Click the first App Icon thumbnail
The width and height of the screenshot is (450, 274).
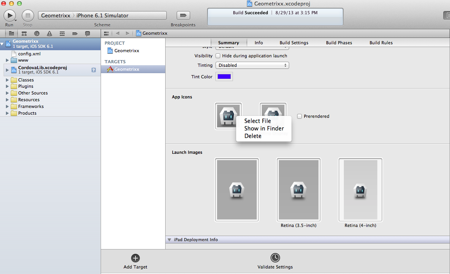pos(228,116)
